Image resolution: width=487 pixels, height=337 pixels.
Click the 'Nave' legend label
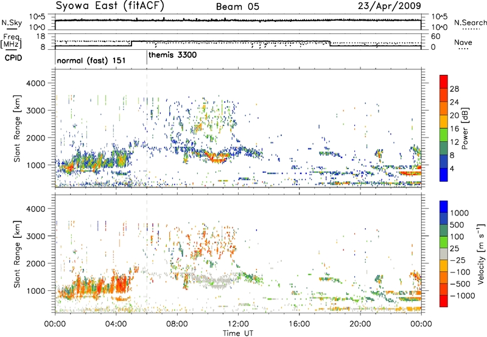(463, 43)
